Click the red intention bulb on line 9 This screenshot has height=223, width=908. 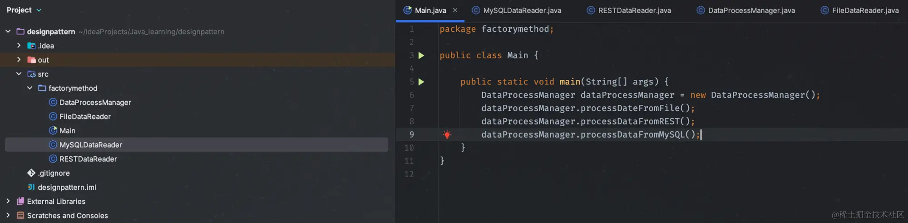[x=447, y=134]
